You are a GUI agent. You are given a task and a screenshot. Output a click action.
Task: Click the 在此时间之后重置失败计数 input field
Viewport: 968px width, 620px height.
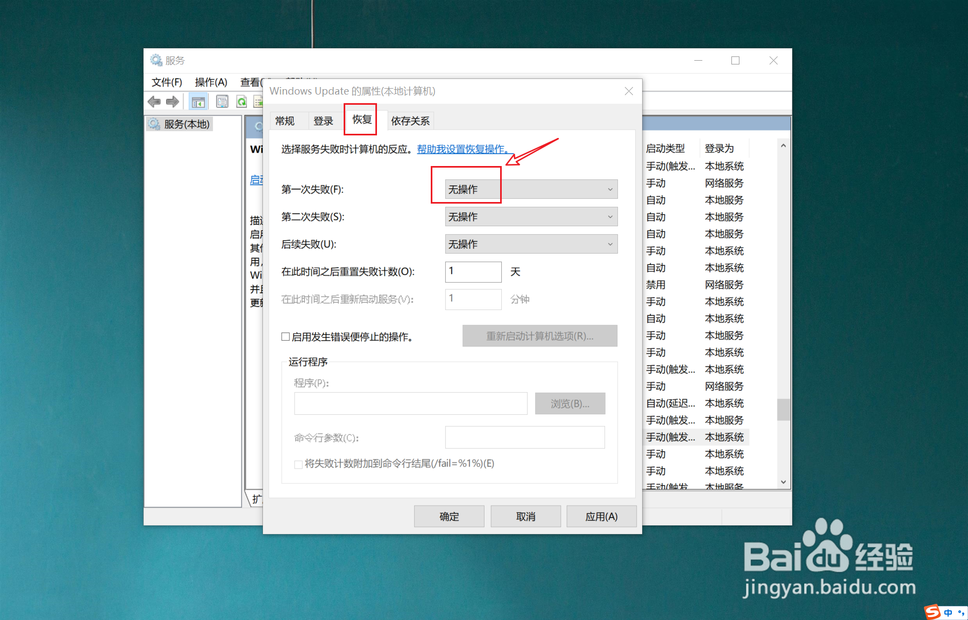point(473,272)
